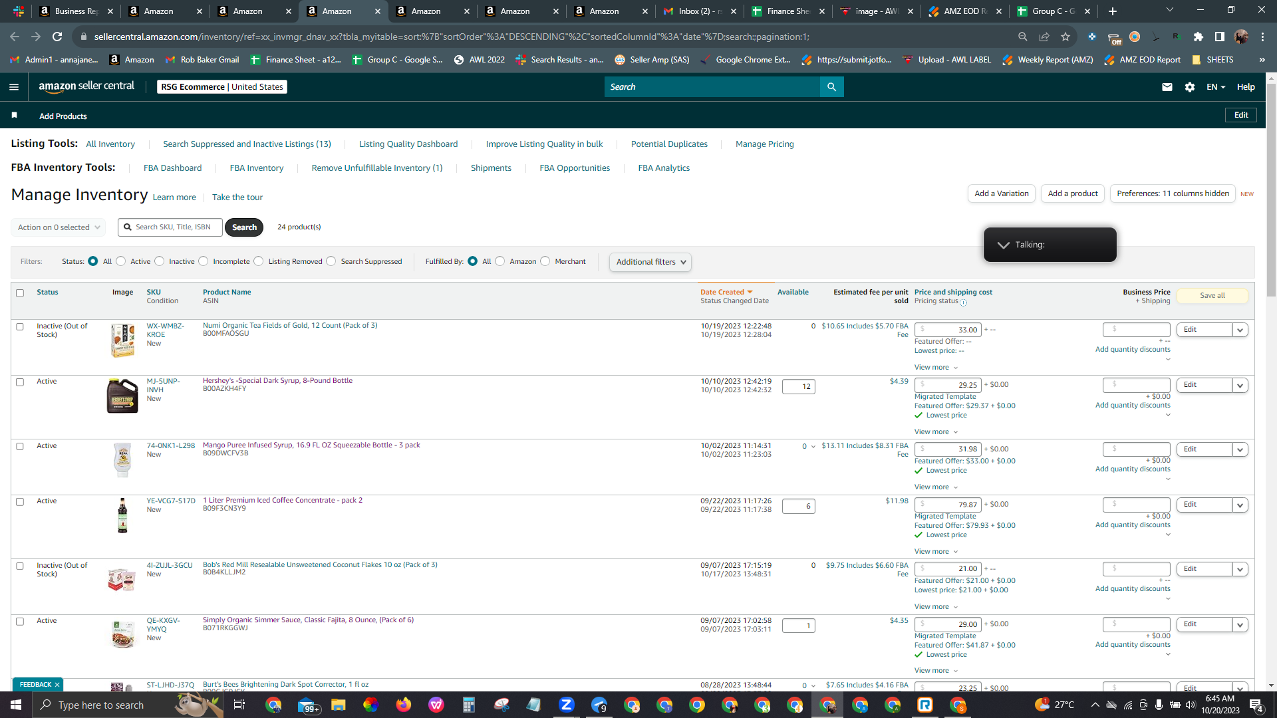The height and width of the screenshot is (718, 1277).
Task: Open Search Suppressed and Inactive Listings
Action: (x=247, y=144)
